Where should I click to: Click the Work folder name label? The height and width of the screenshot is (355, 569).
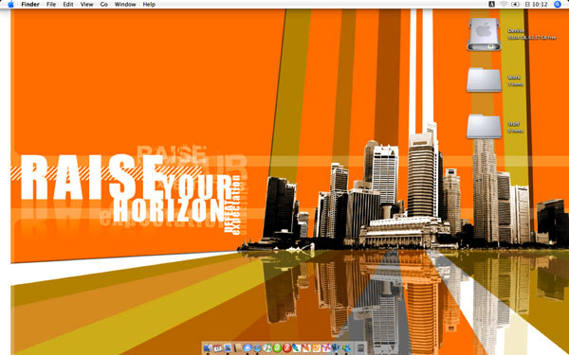pyautogui.click(x=514, y=78)
